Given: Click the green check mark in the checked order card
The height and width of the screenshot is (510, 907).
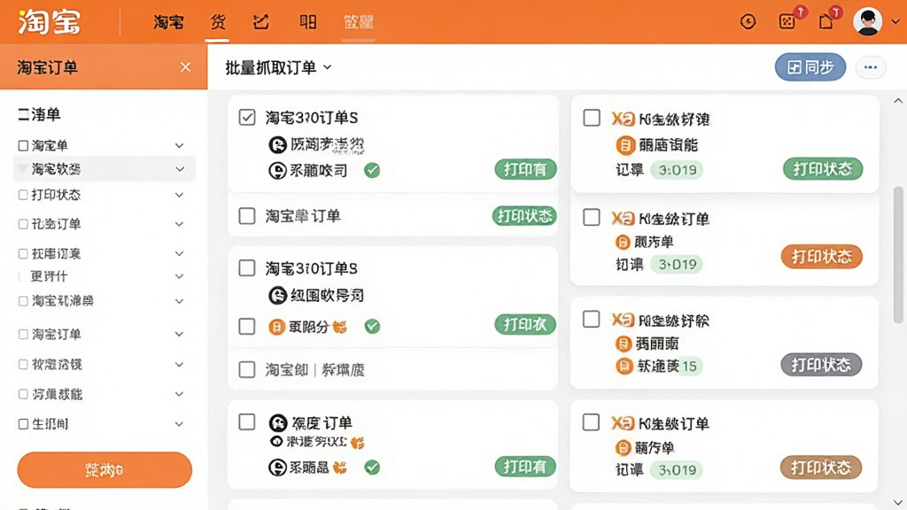Looking at the screenshot, I should tap(372, 170).
